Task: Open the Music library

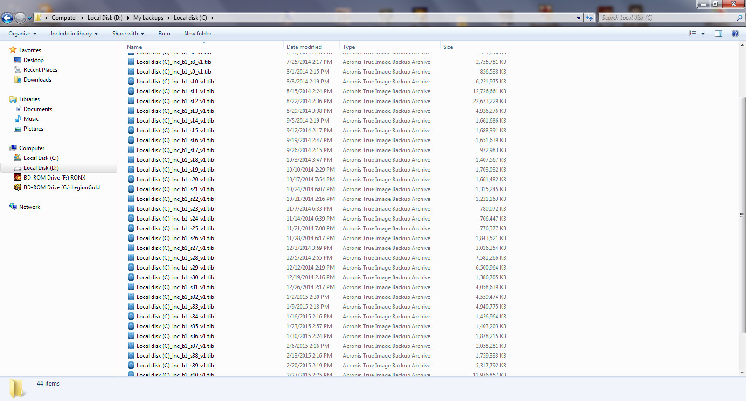Action: [x=31, y=119]
